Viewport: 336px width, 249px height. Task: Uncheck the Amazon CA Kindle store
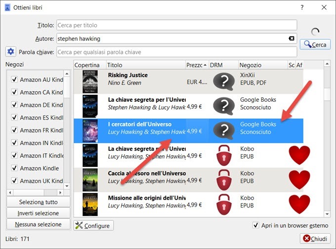pos(14,92)
